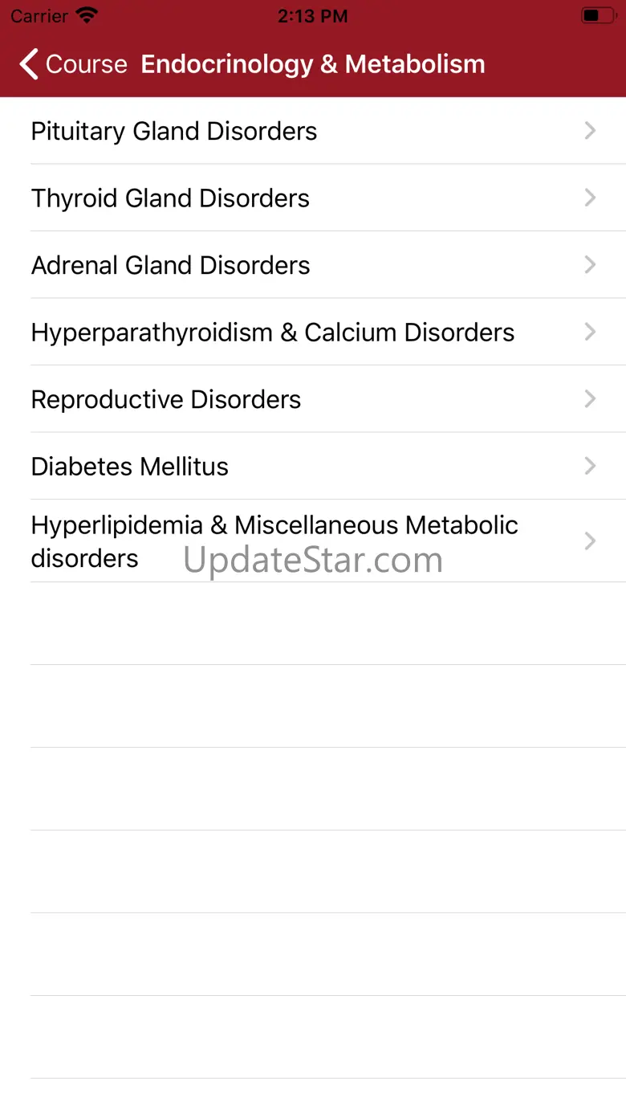
Task: Select Thyroid Gland Disorders
Action: pos(170,198)
